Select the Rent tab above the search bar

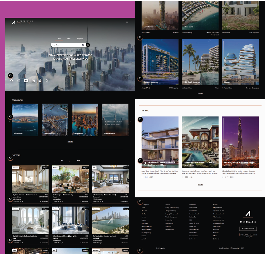click(x=69, y=39)
